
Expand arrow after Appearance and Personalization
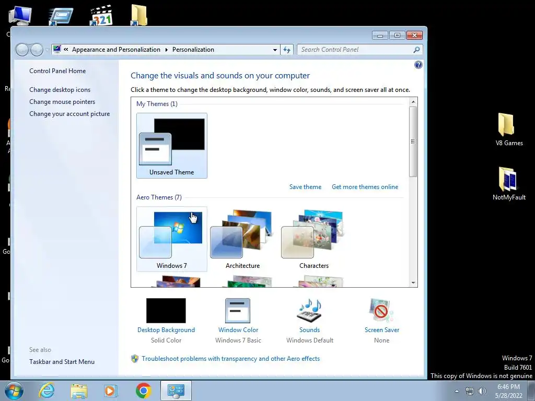pyautogui.click(x=167, y=50)
